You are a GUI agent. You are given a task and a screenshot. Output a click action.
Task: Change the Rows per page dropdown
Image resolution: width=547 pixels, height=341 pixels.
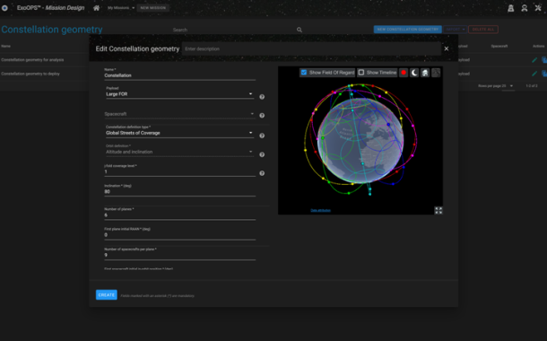pyautogui.click(x=508, y=86)
